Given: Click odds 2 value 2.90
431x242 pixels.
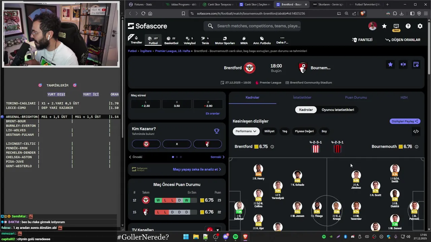Looking at the screenshot, I should (208, 104).
